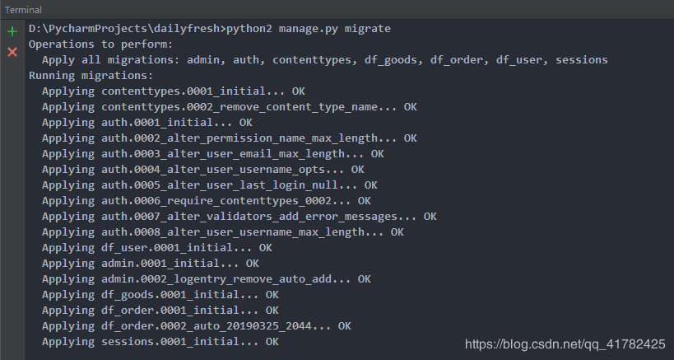The image size is (674, 360).
Task: Click the df_goods.0001_initial output line
Action: coord(160,294)
